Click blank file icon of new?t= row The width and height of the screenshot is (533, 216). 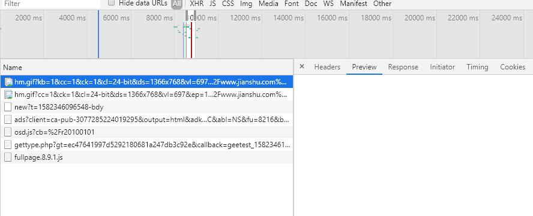pyautogui.click(x=8, y=107)
